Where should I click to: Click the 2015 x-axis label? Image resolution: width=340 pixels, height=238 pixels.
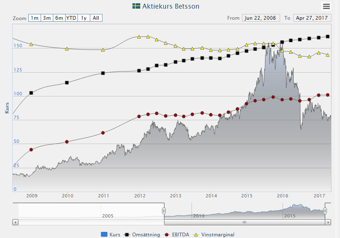coord(247,196)
